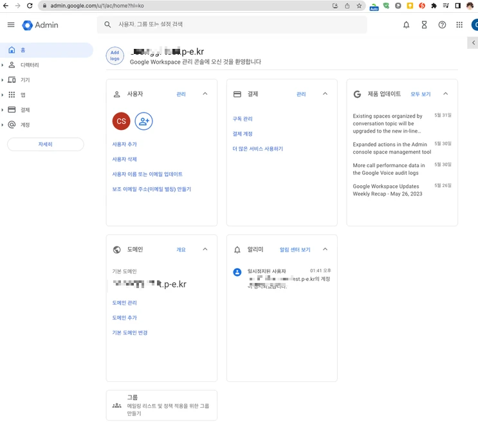
Task: Open 계정 sidebar item
Action: 25,125
